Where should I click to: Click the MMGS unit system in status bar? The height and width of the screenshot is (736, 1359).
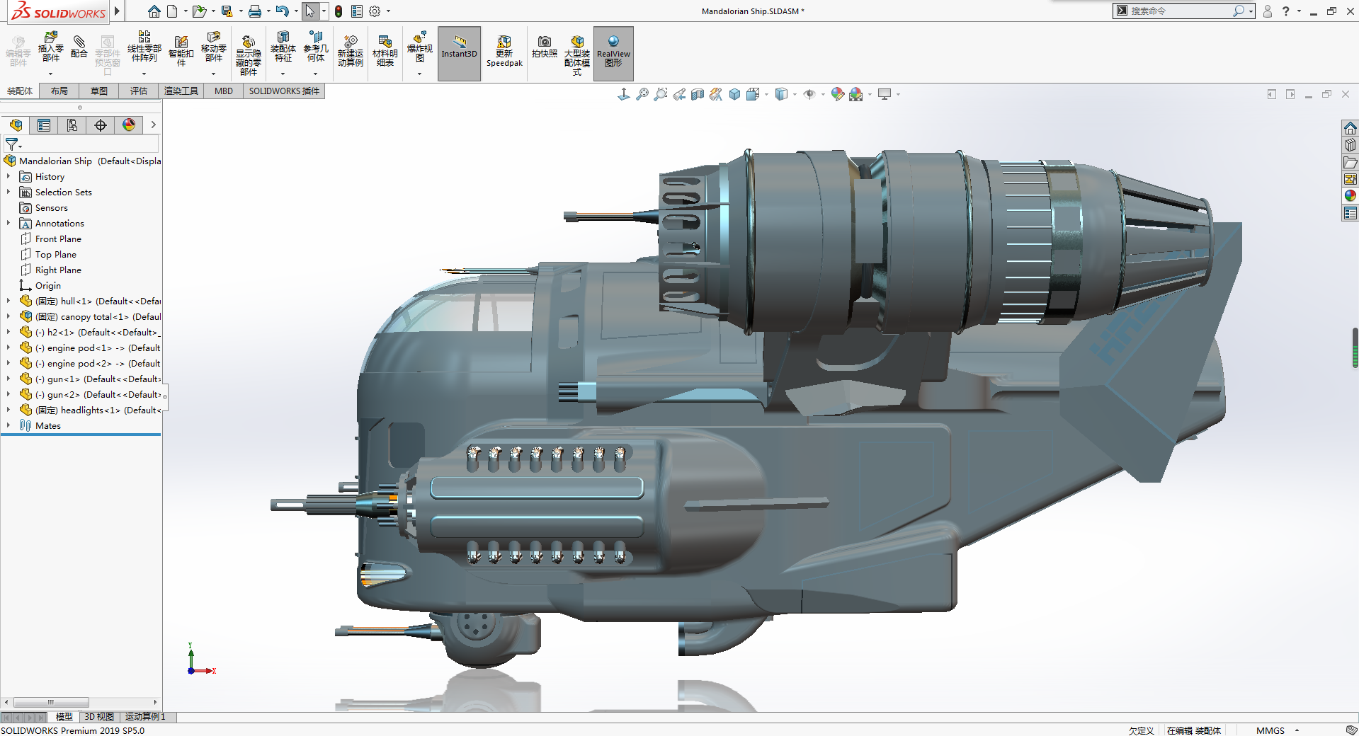pyautogui.click(x=1270, y=730)
